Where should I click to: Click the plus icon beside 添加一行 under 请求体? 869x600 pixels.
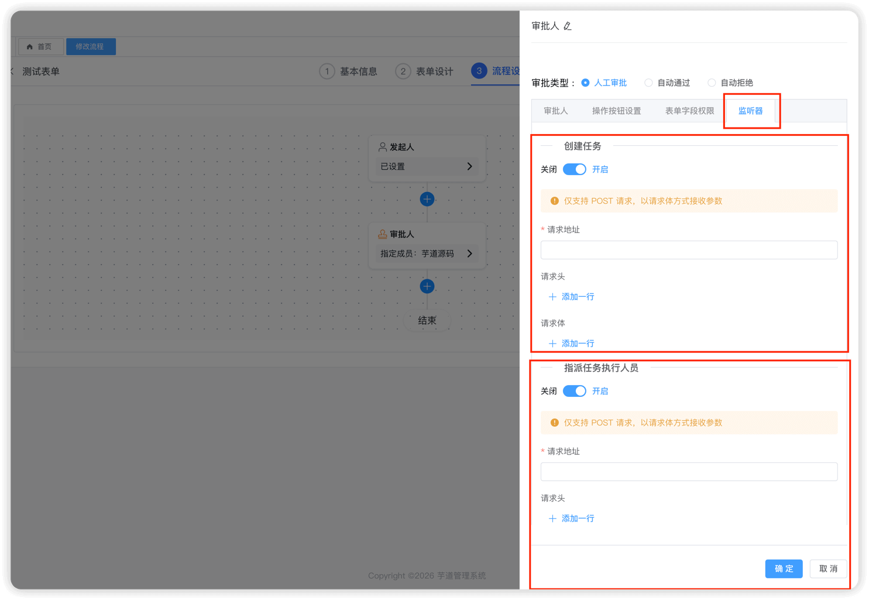coord(552,344)
